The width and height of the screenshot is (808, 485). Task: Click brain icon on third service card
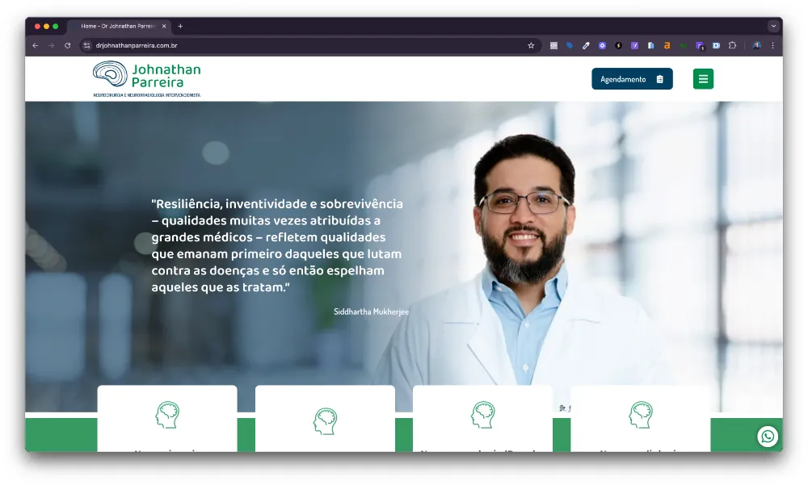[482, 415]
